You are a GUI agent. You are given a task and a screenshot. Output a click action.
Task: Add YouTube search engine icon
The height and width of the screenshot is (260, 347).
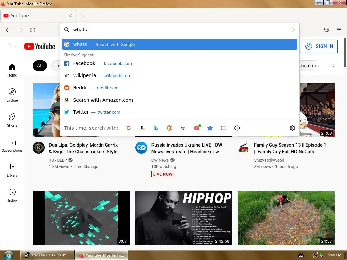pyautogui.click(x=197, y=128)
